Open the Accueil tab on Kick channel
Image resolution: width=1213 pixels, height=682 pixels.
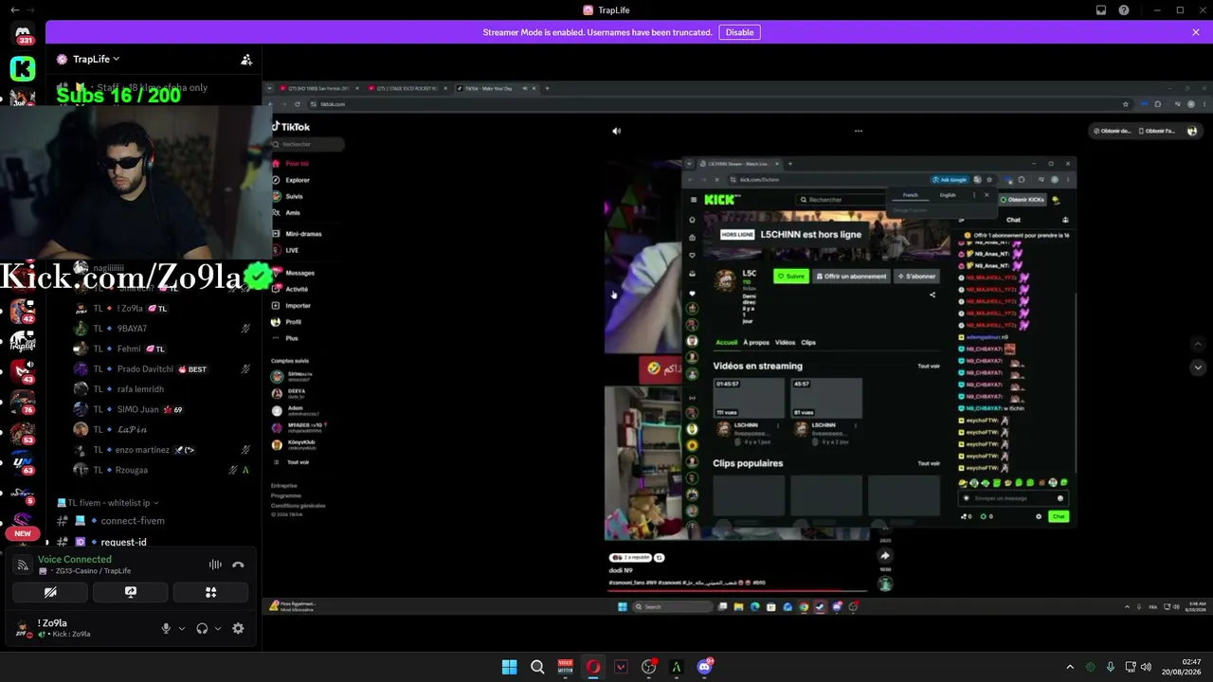pyautogui.click(x=726, y=342)
